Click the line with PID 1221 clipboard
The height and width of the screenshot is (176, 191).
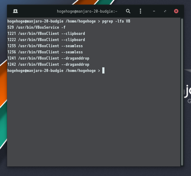click(x=46, y=34)
